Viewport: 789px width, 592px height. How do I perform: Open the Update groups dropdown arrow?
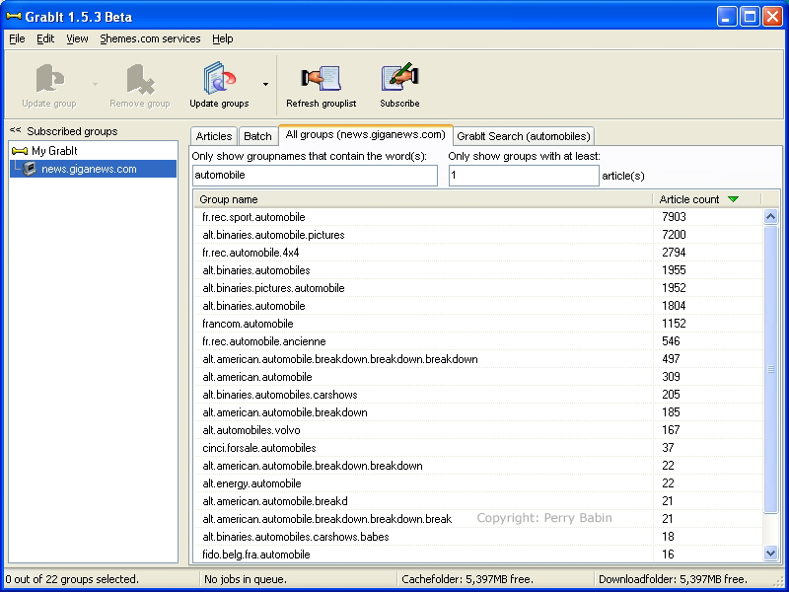(x=265, y=84)
